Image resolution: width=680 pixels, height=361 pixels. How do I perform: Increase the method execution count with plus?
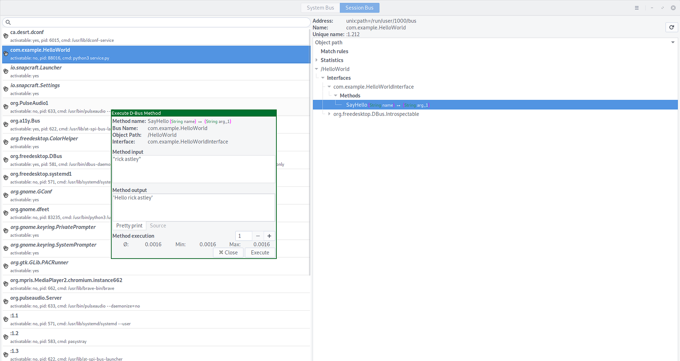[269, 236]
